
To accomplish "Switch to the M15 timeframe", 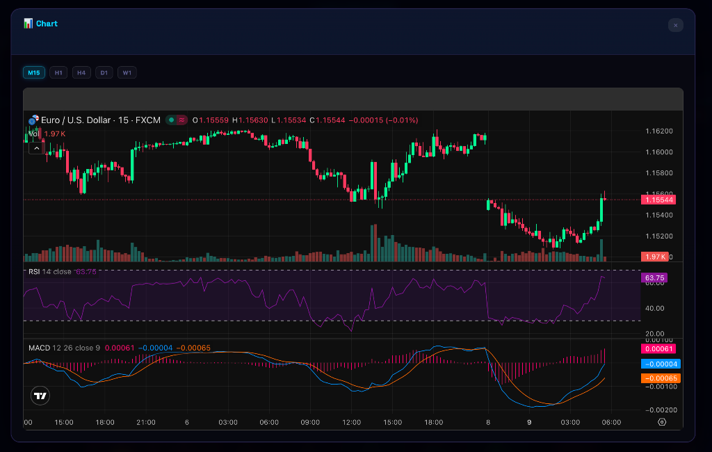I will [33, 72].
